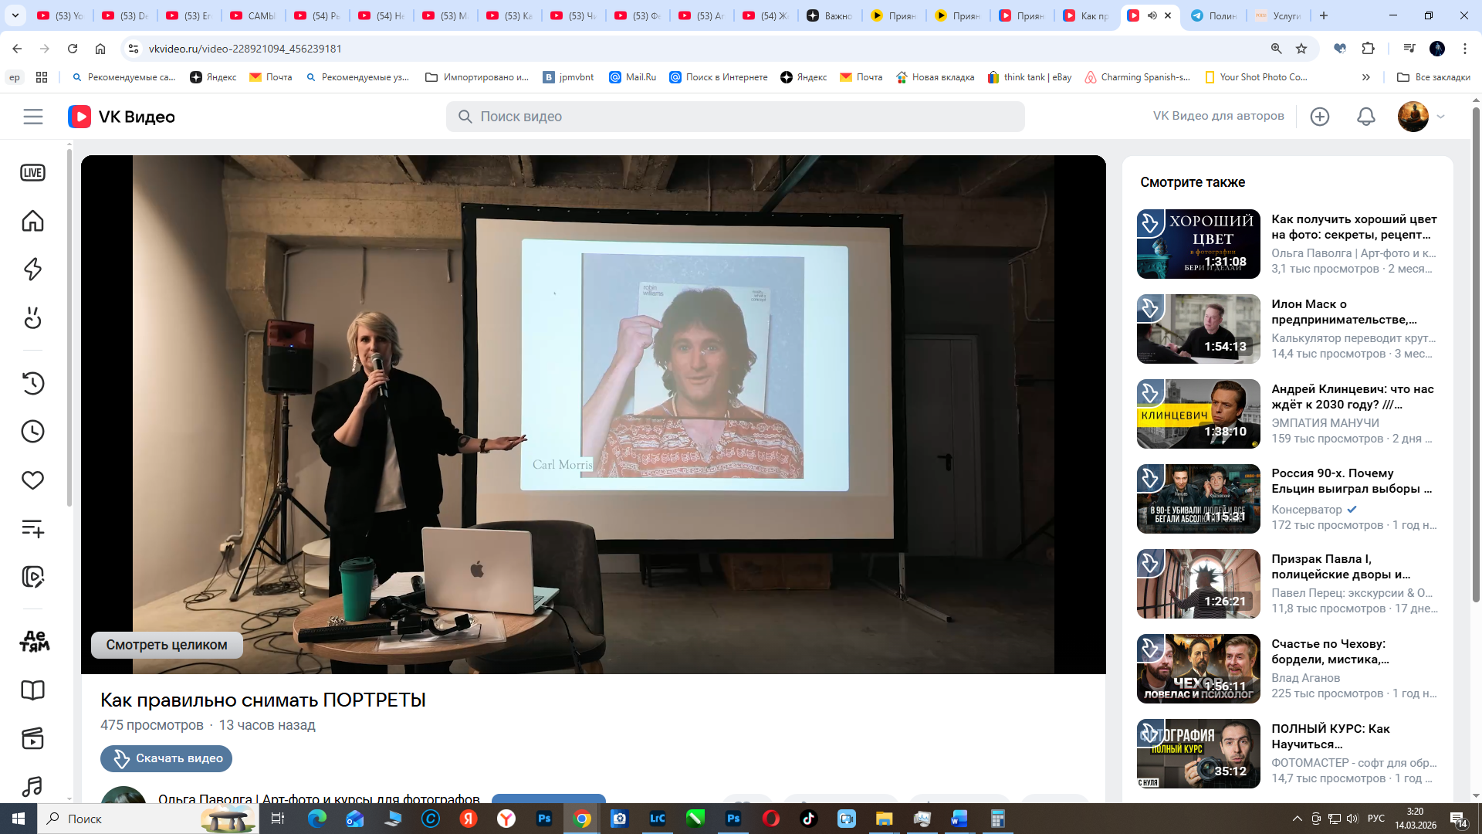The width and height of the screenshot is (1482, 834).
Task: Click the Скачать видео button
Action: [x=166, y=758]
